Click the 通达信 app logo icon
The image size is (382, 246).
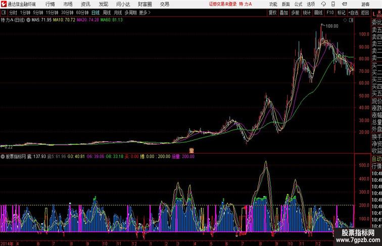pos(4,4)
